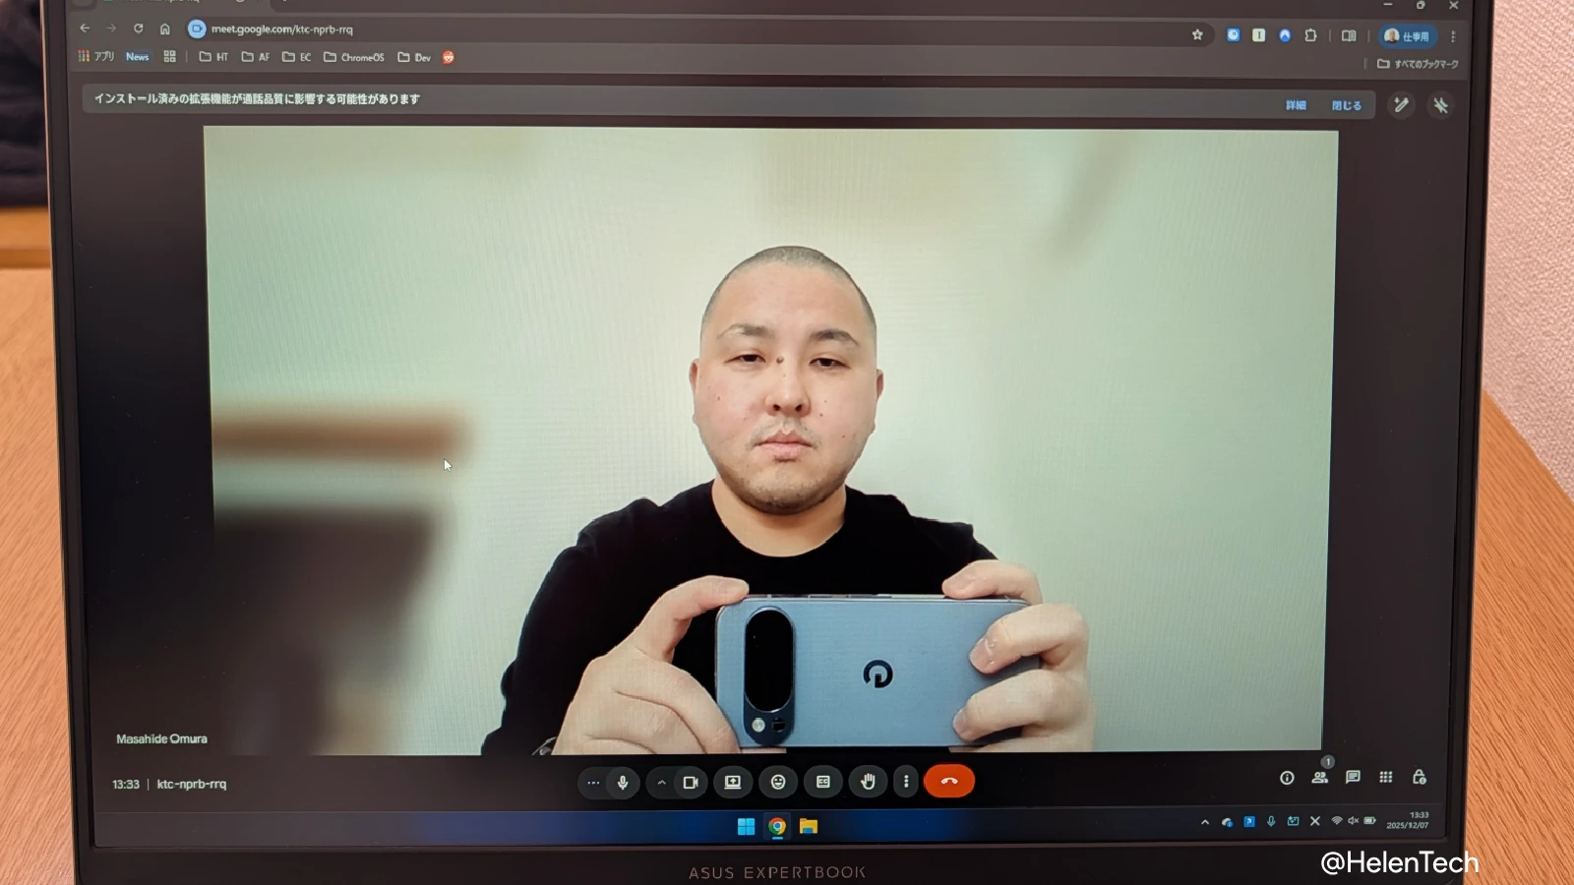Toggle closed captions (CC) button
The width and height of the screenshot is (1574, 885).
(823, 782)
